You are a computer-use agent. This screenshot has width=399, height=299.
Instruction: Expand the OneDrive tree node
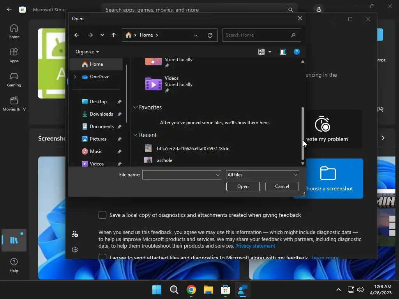[x=75, y=77]
